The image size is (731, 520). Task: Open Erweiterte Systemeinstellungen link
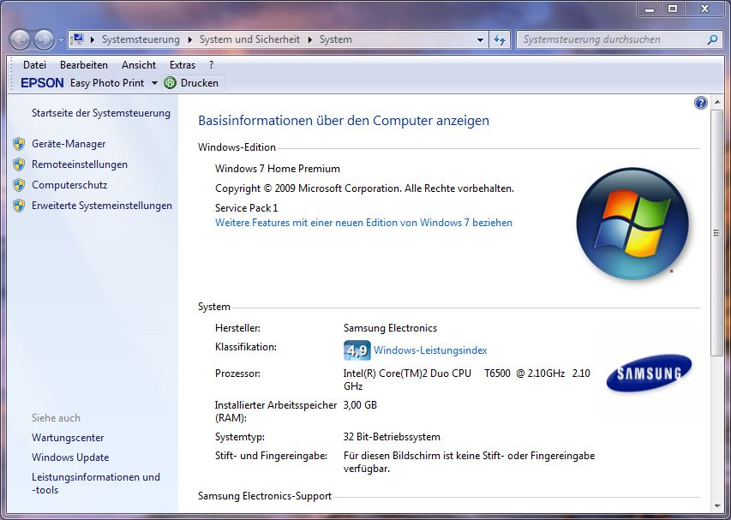102,206
